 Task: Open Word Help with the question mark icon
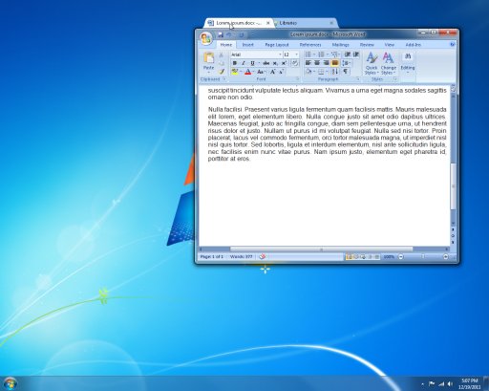point(453,45)
